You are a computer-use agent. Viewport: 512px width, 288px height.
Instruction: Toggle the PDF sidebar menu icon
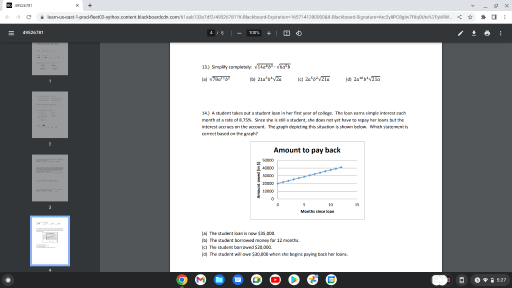pos(11,33)
